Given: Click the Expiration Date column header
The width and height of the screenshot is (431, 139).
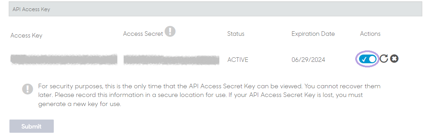Looking at the screenshot, I should [313, 34].
